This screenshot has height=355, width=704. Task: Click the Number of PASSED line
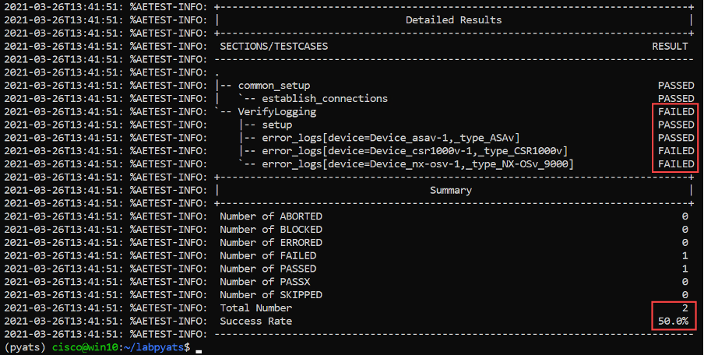[453, 269]
